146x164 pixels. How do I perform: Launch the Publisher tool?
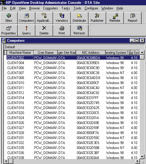pos(97,18)
